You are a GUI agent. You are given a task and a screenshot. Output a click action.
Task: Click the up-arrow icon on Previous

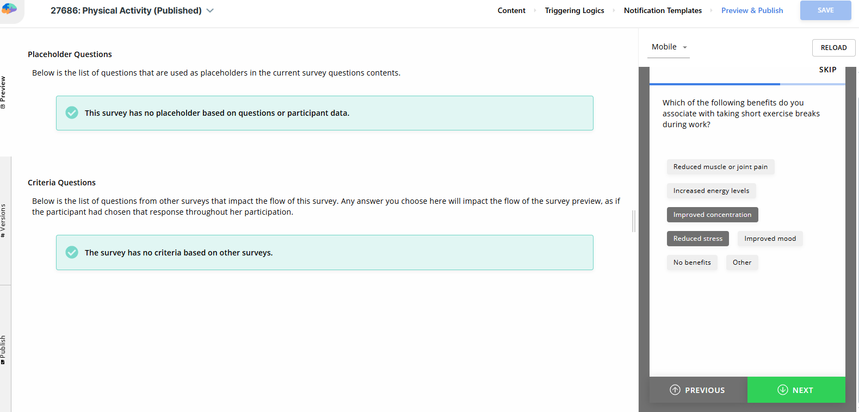675,390
